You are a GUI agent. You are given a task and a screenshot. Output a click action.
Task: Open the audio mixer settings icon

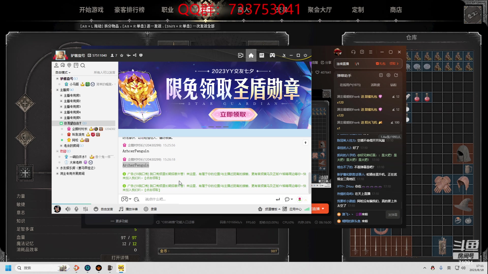pos(85,209)
